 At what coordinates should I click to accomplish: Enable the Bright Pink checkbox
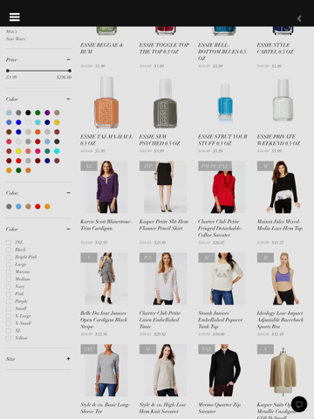pyautogui.click(x=9, y=257)
